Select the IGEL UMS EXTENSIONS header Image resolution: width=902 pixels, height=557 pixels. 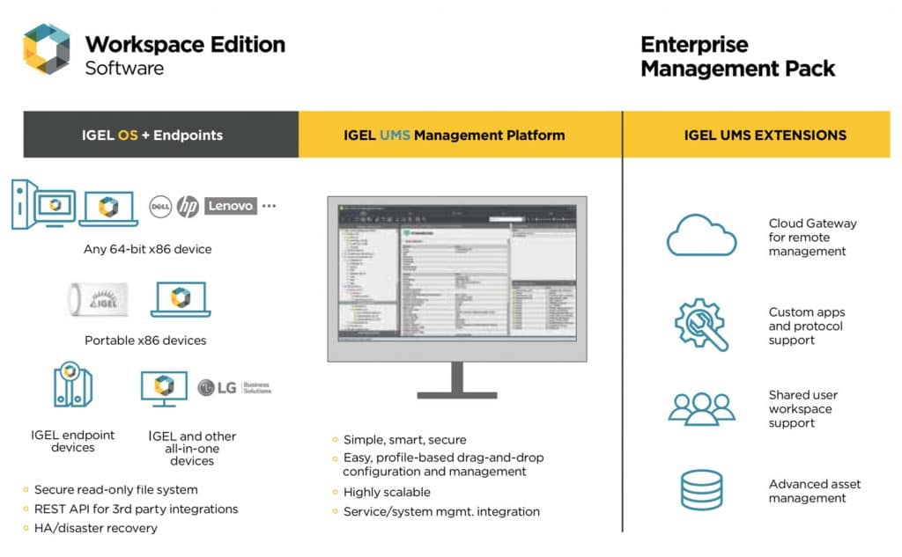[x=757, y=135]
